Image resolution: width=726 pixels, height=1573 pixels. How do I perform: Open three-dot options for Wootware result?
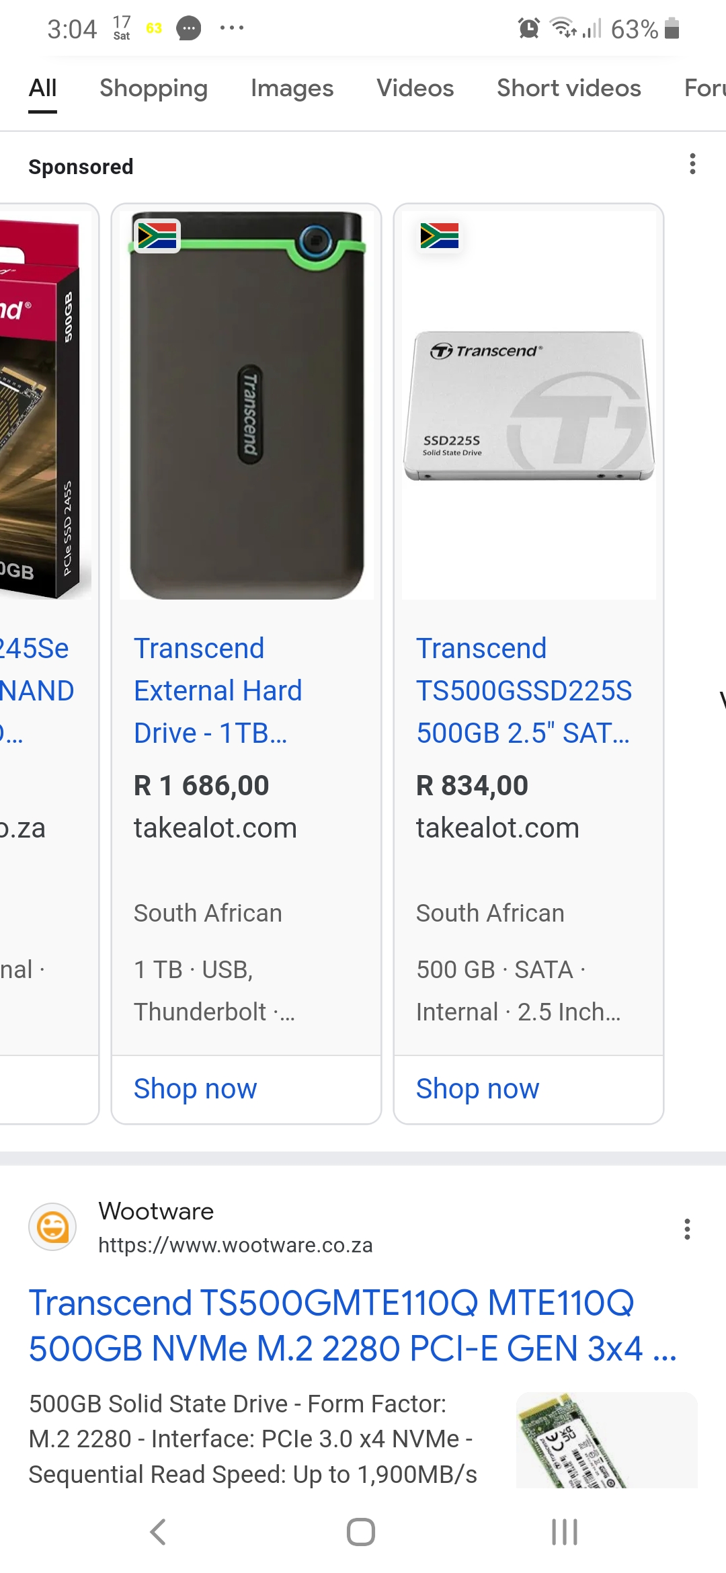click(x=686, y=1229)
